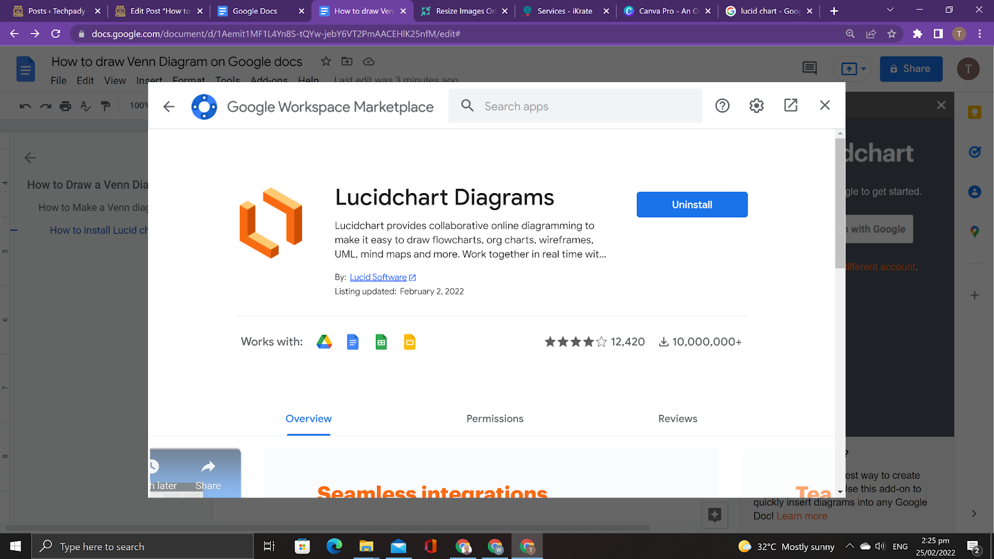Click the different account link

[x=881, y=267]
